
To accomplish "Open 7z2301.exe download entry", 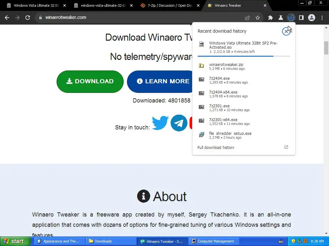I will pyautogui.click(x=244, y=108).
